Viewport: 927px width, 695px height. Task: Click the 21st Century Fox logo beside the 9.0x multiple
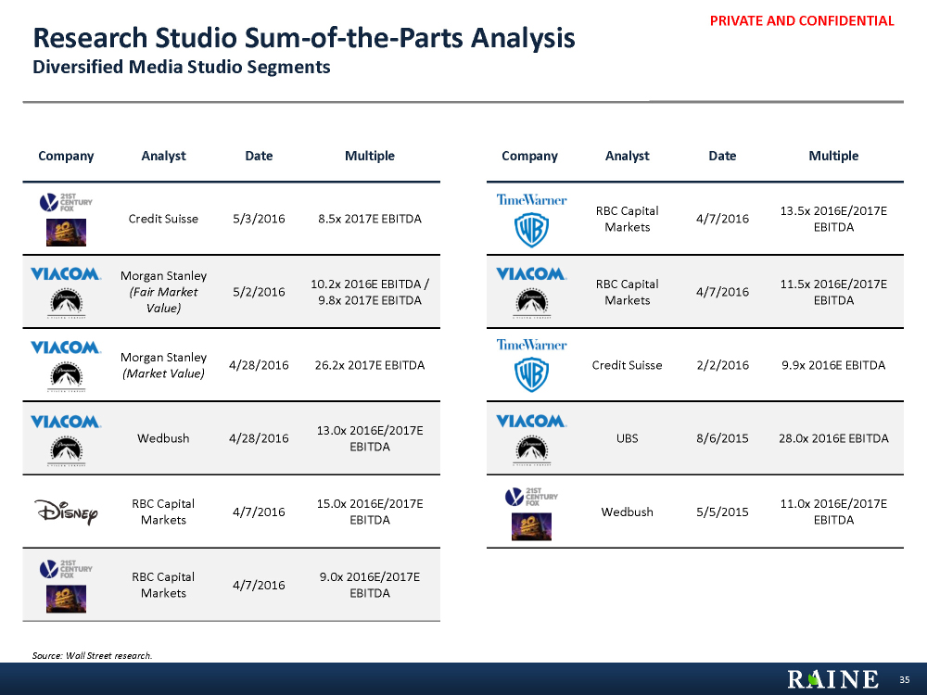67,569
